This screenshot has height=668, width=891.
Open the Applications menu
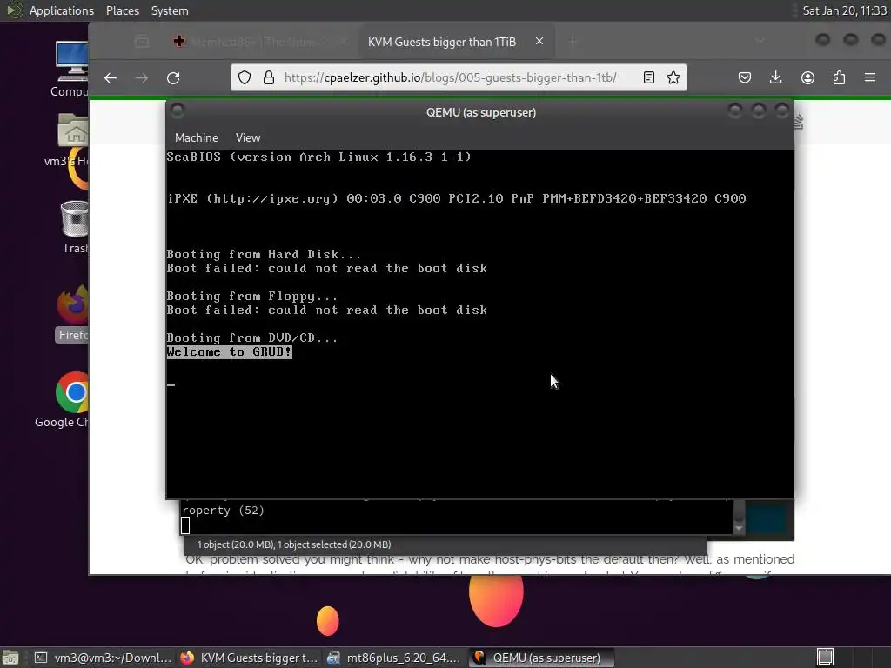coord(62,10)
